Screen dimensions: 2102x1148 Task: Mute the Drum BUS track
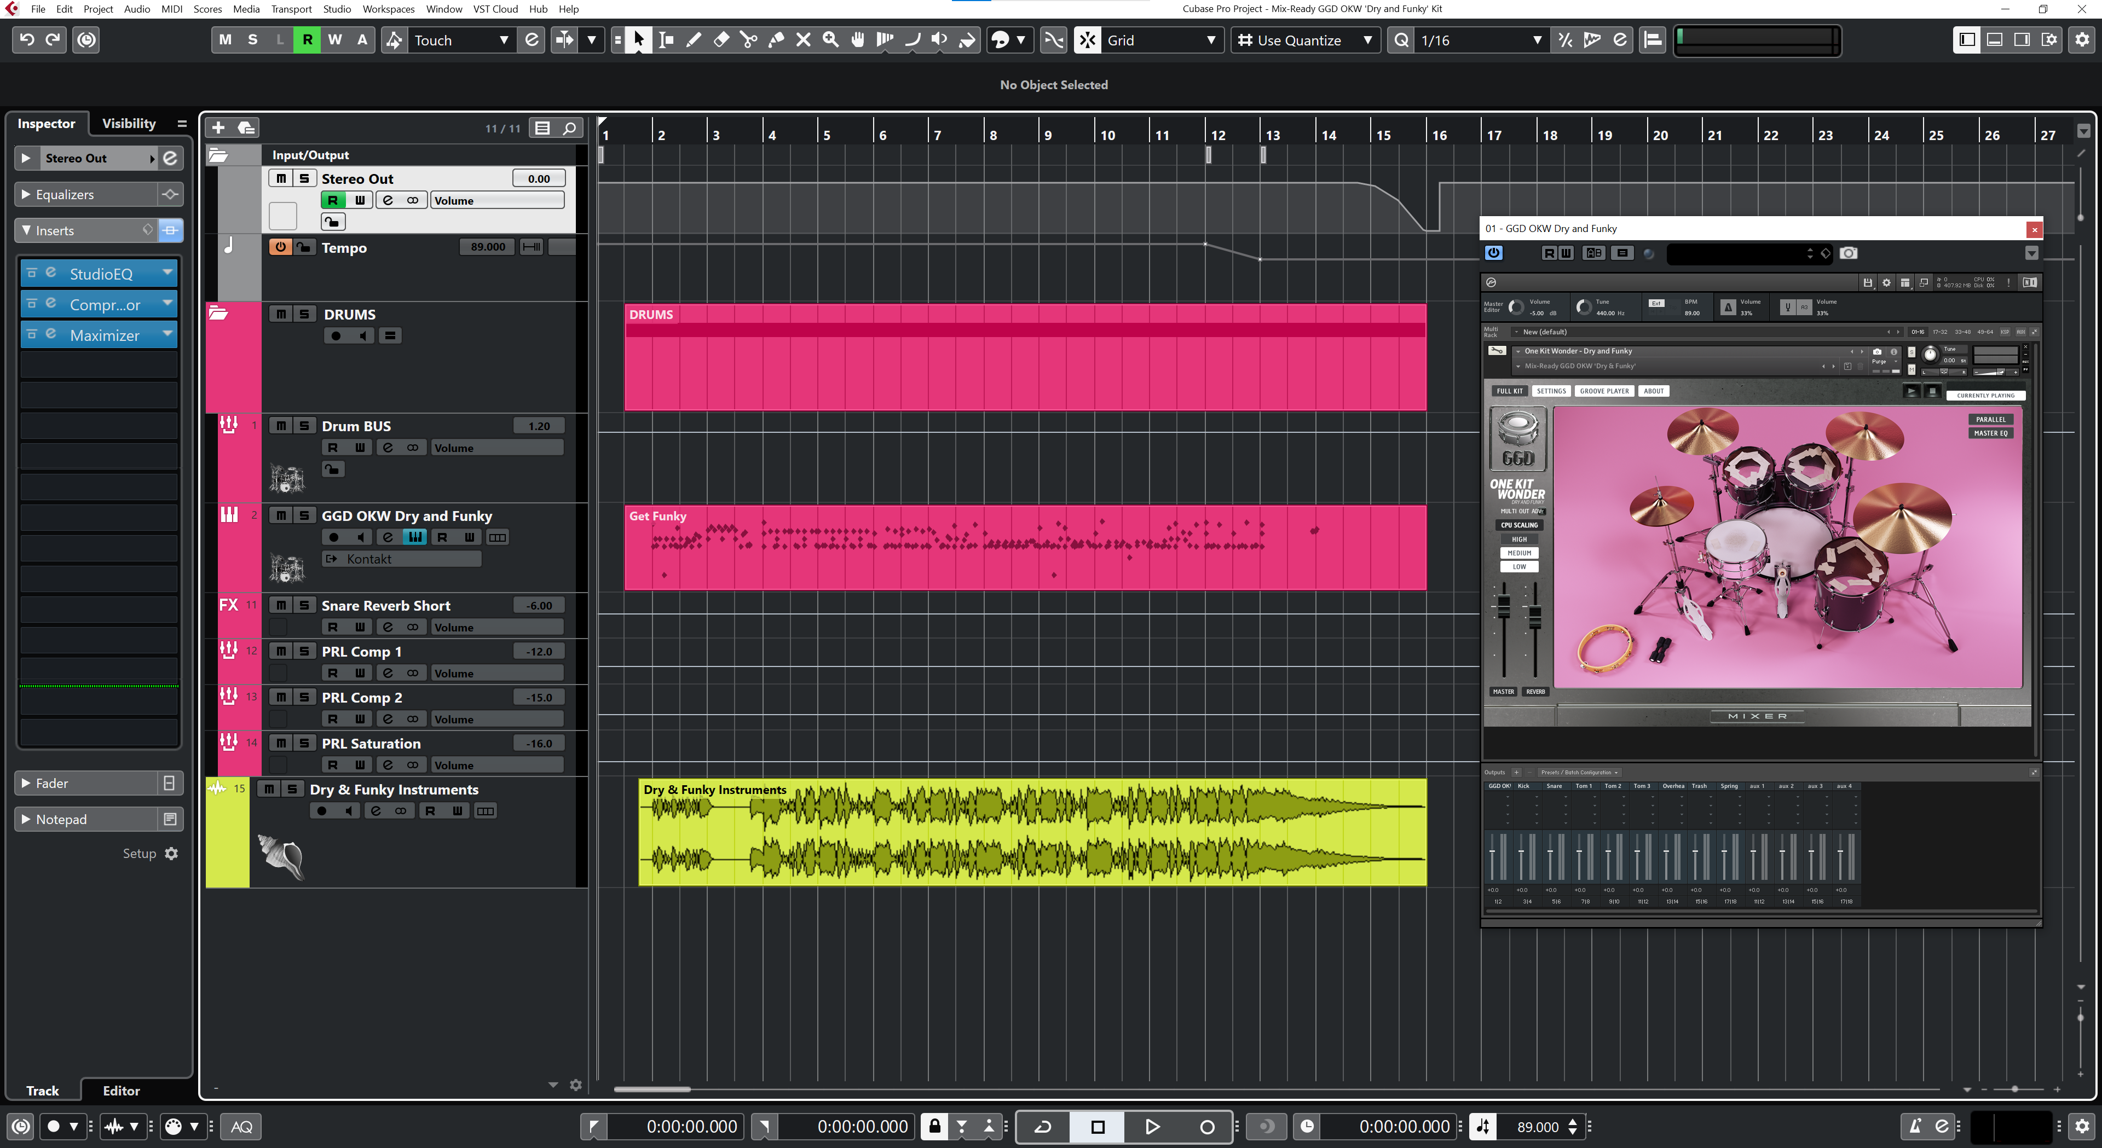click(x=281, y=426)
